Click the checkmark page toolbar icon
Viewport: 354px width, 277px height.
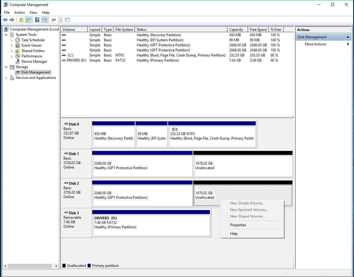click(60, 20)
